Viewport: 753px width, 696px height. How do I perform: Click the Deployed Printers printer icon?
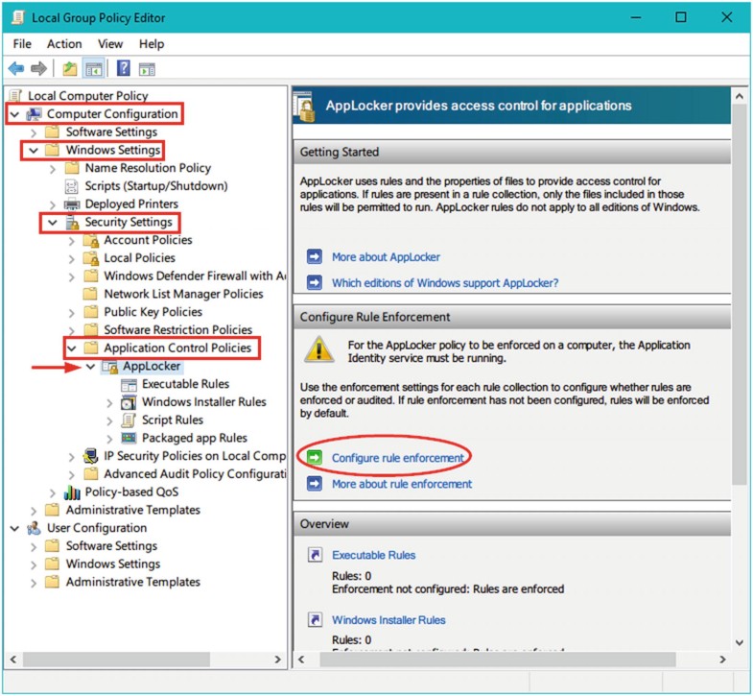pos(72,204)
